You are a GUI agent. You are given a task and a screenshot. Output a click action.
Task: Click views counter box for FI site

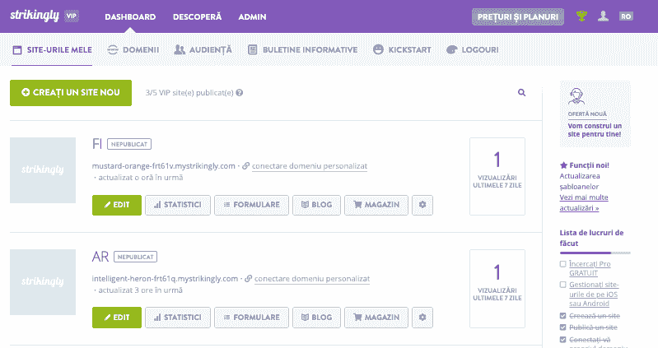[497, 177]
